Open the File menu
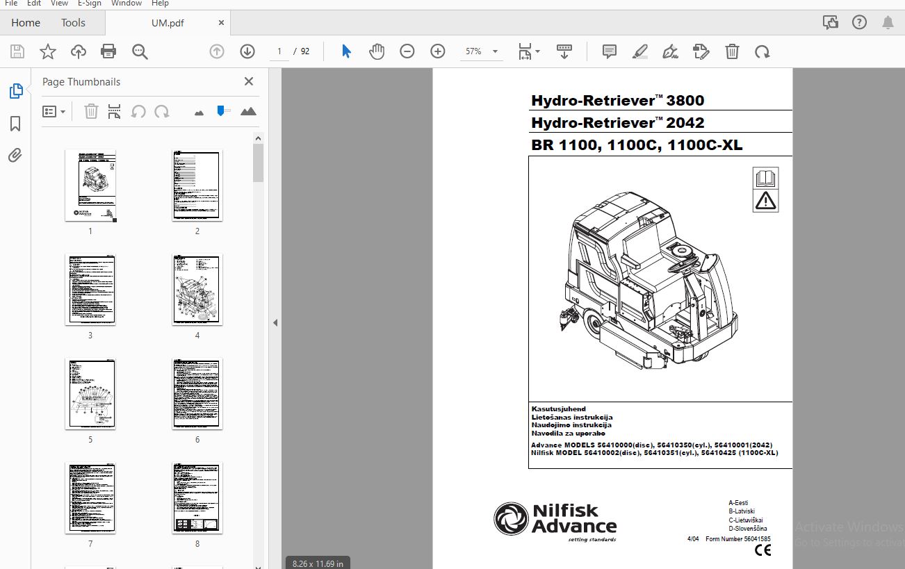The width and height of the screenshot is (905, 569). pos(11,3)
